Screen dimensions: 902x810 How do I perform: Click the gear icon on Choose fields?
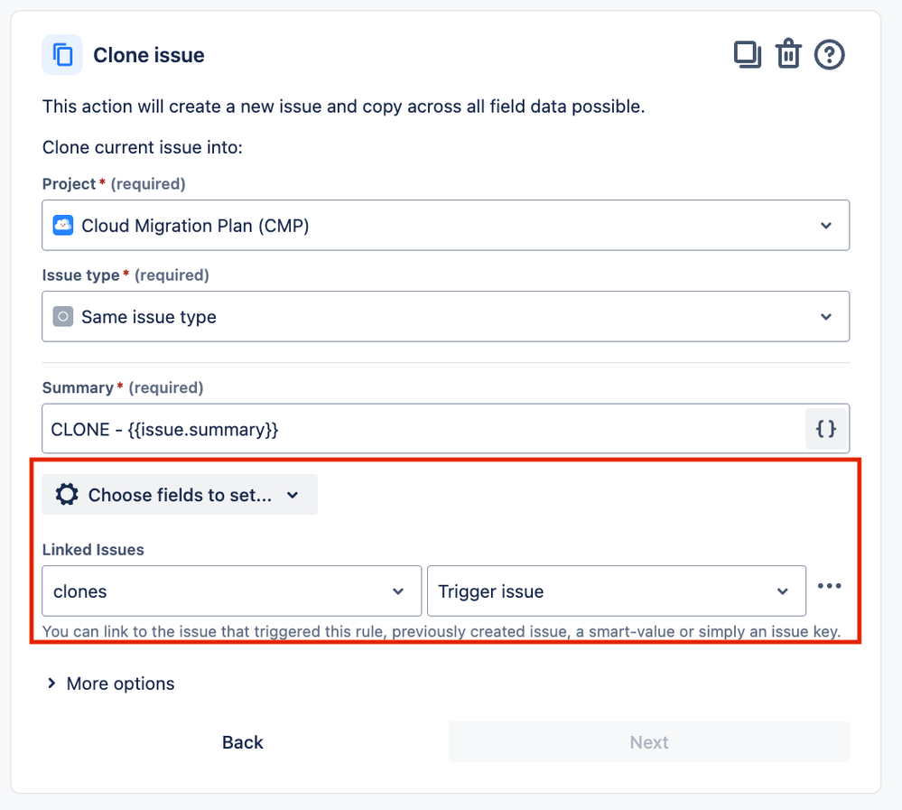67,495
